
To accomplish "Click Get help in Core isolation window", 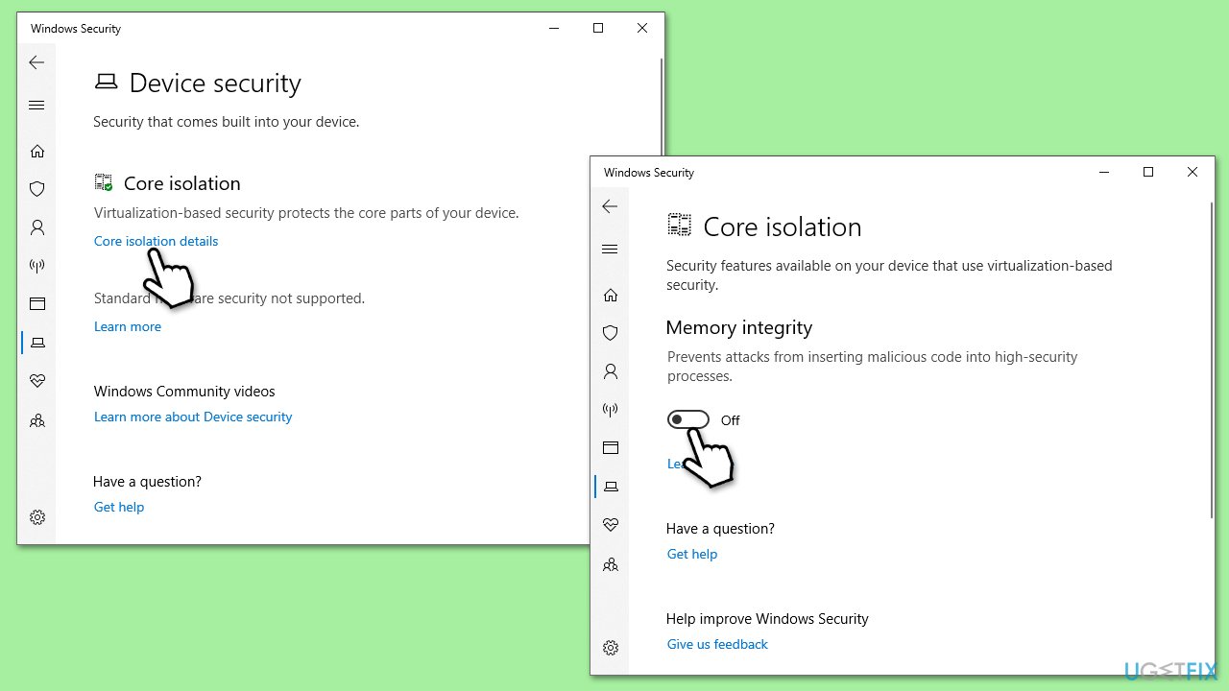I will pyautogui.click(x=691, y=554).
